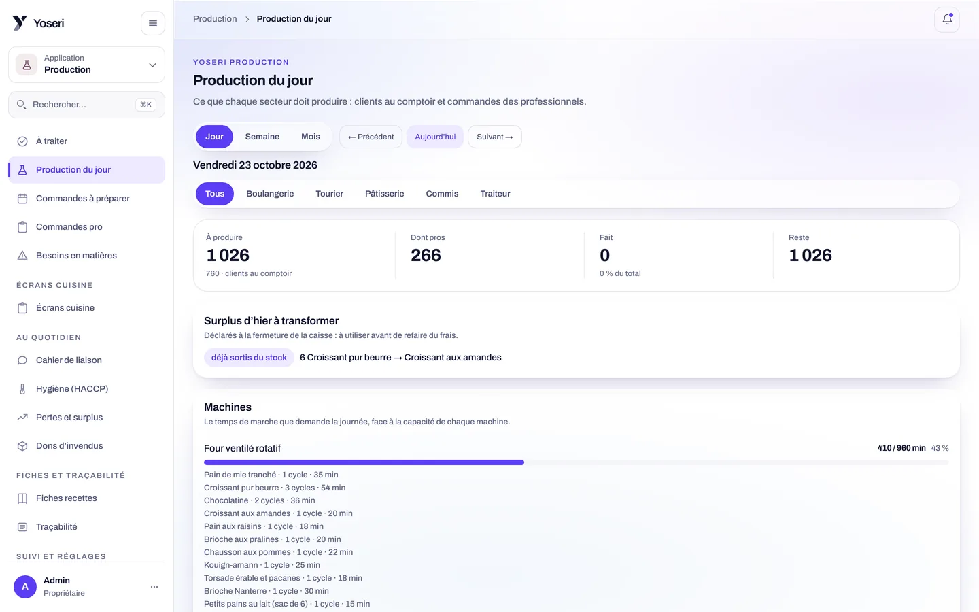Switch view to Semaine
Viewport: 979px width, 612px height.
[x=262, y=137]
